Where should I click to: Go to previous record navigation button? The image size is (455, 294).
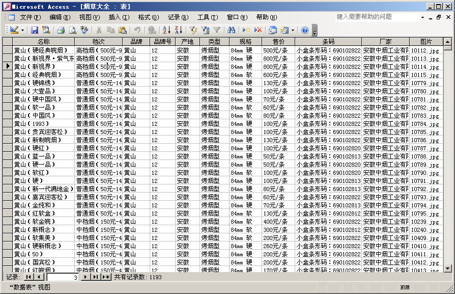pyautogui.click(x=39, y=277)
